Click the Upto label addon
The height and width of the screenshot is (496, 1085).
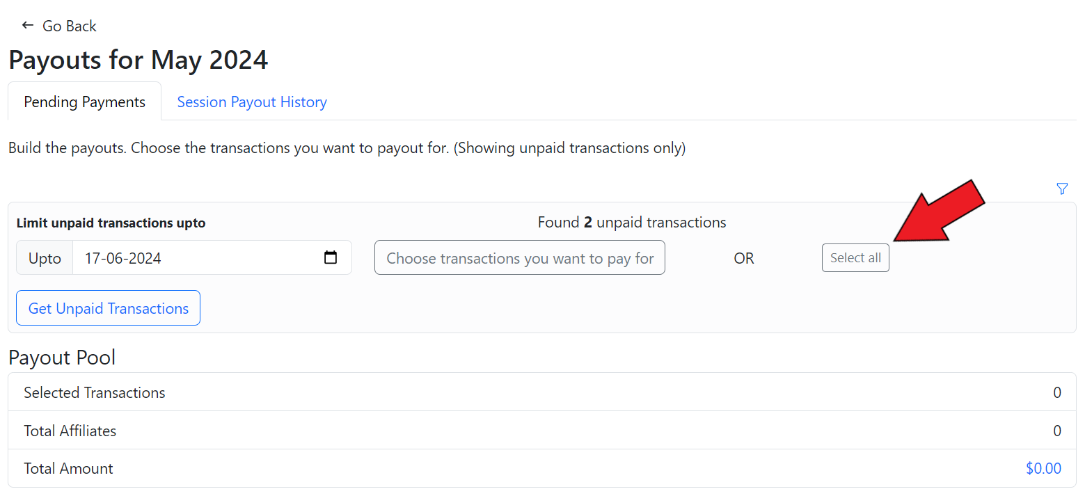[x=45, y=258]
